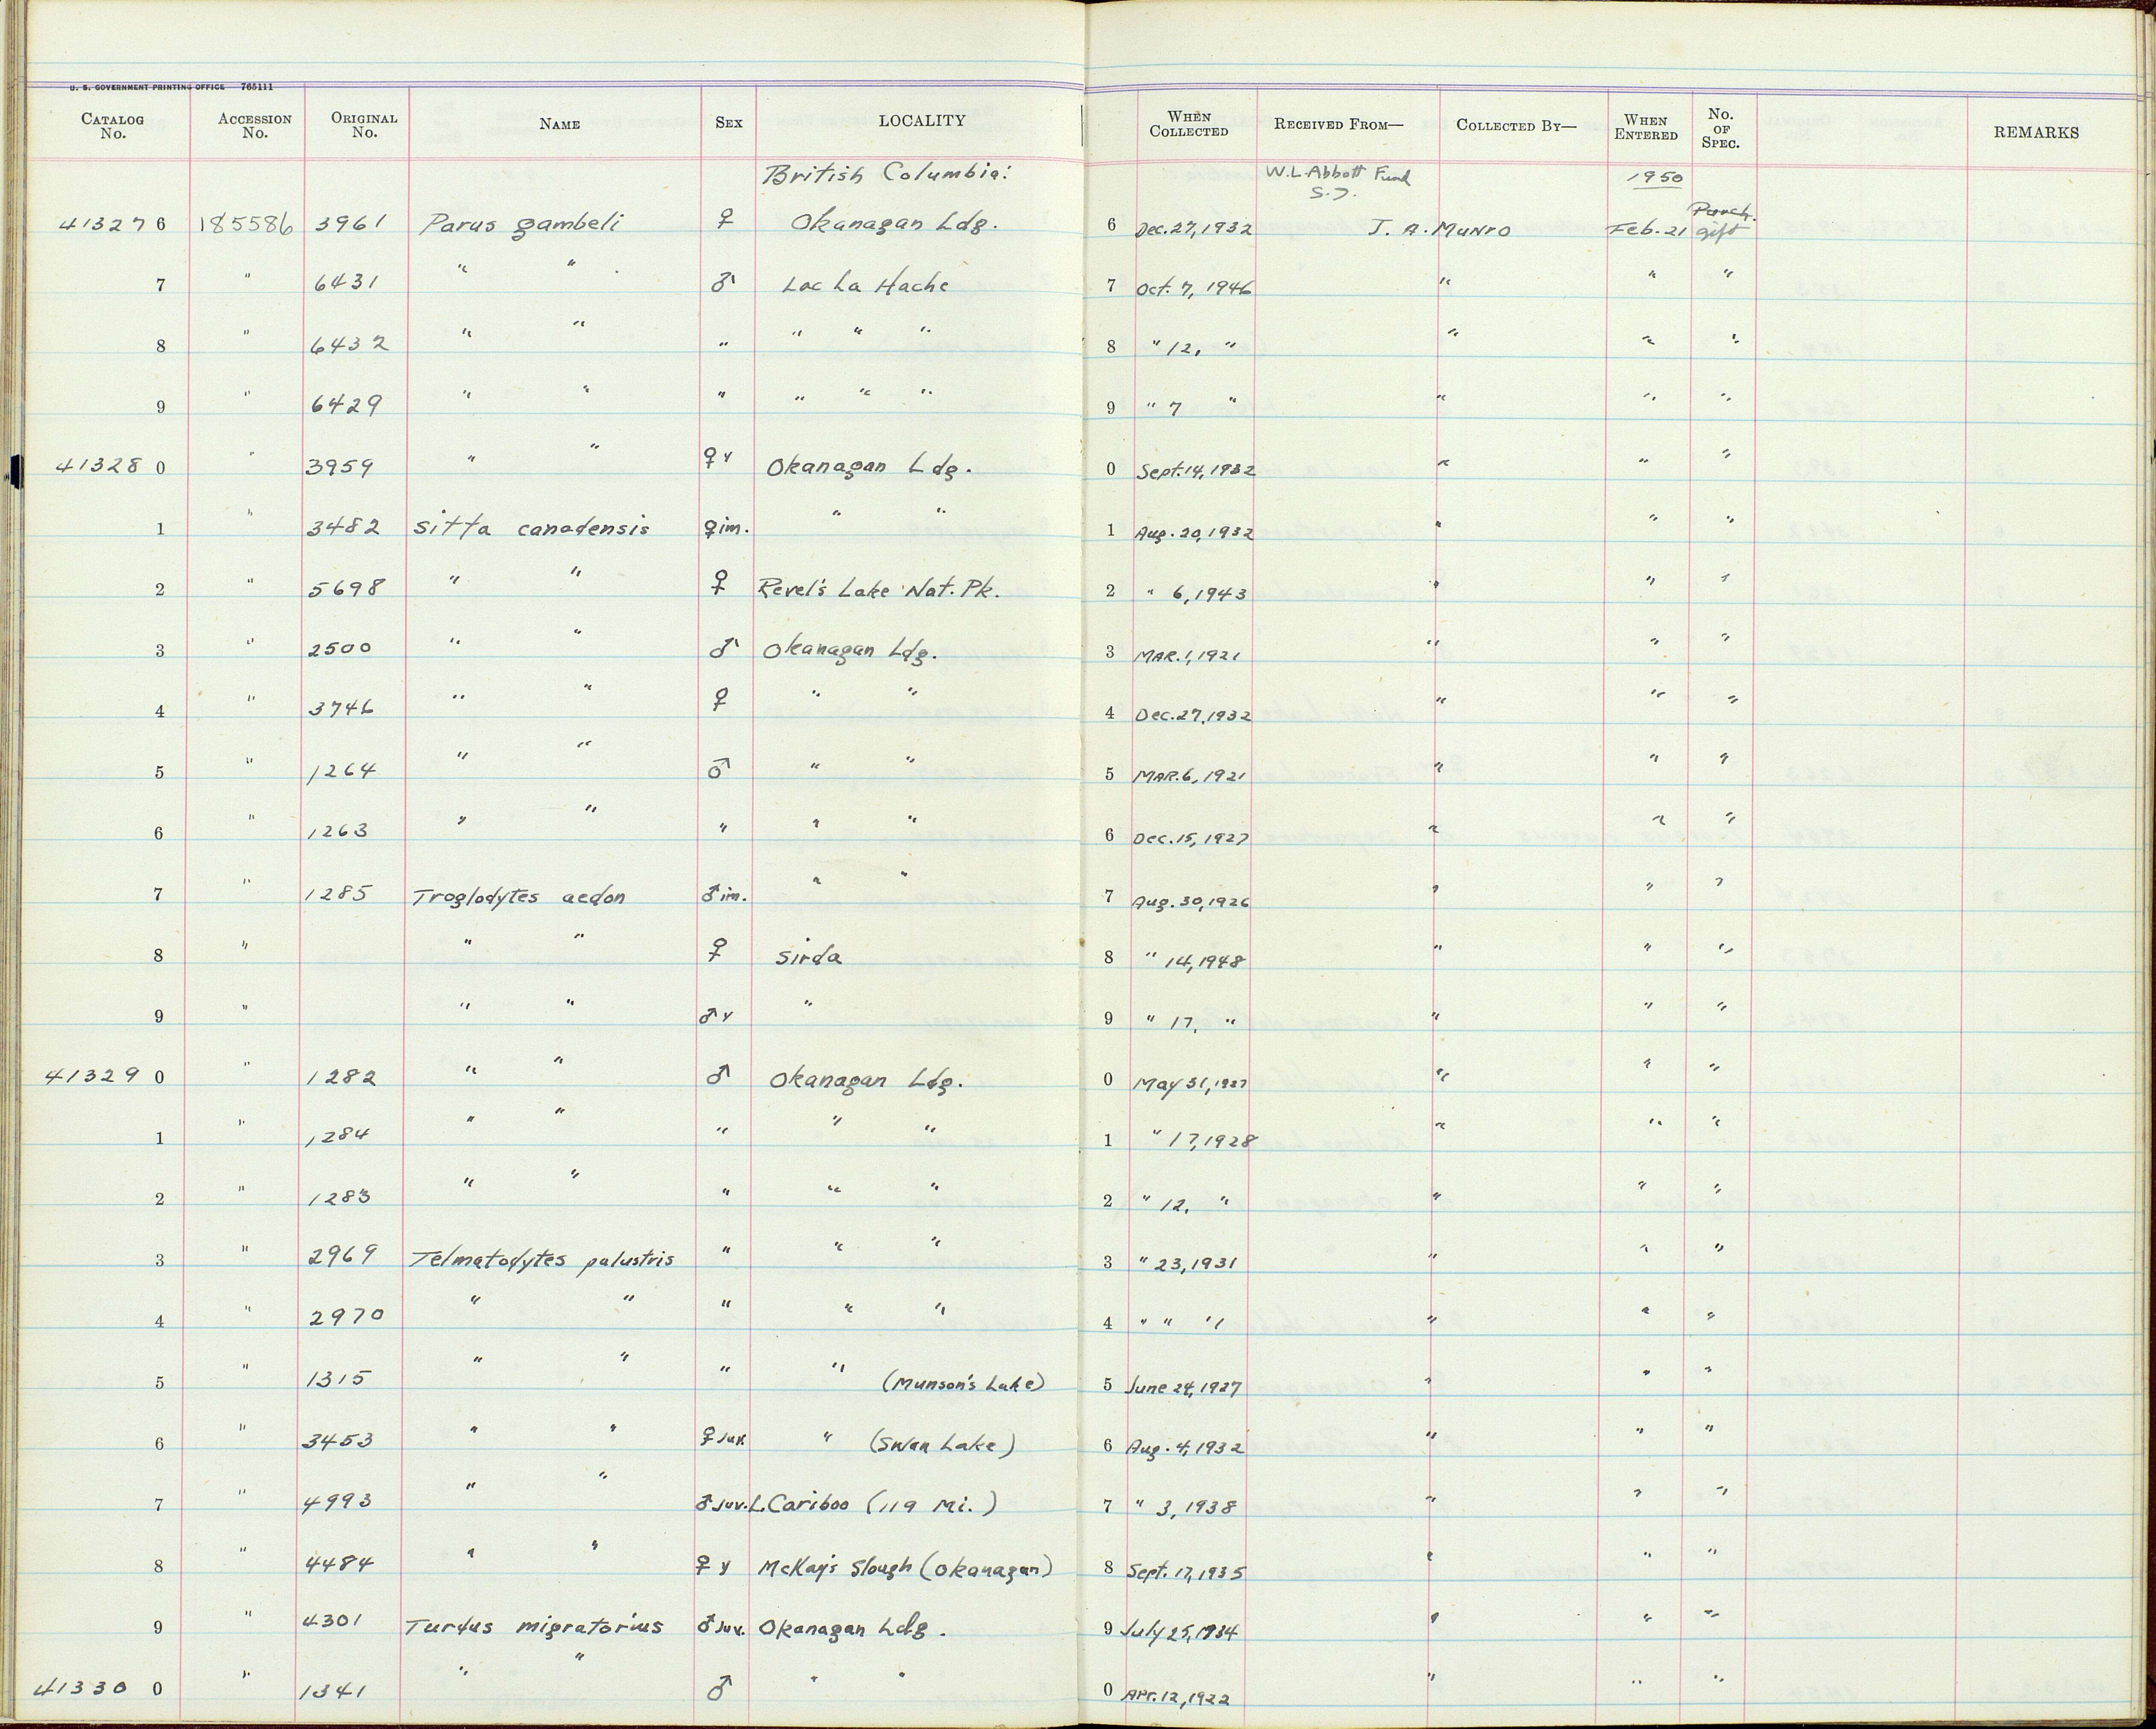Click the 'Received From—' column header
This screenshot has width=2156, height=1729.
(1339, 125)
